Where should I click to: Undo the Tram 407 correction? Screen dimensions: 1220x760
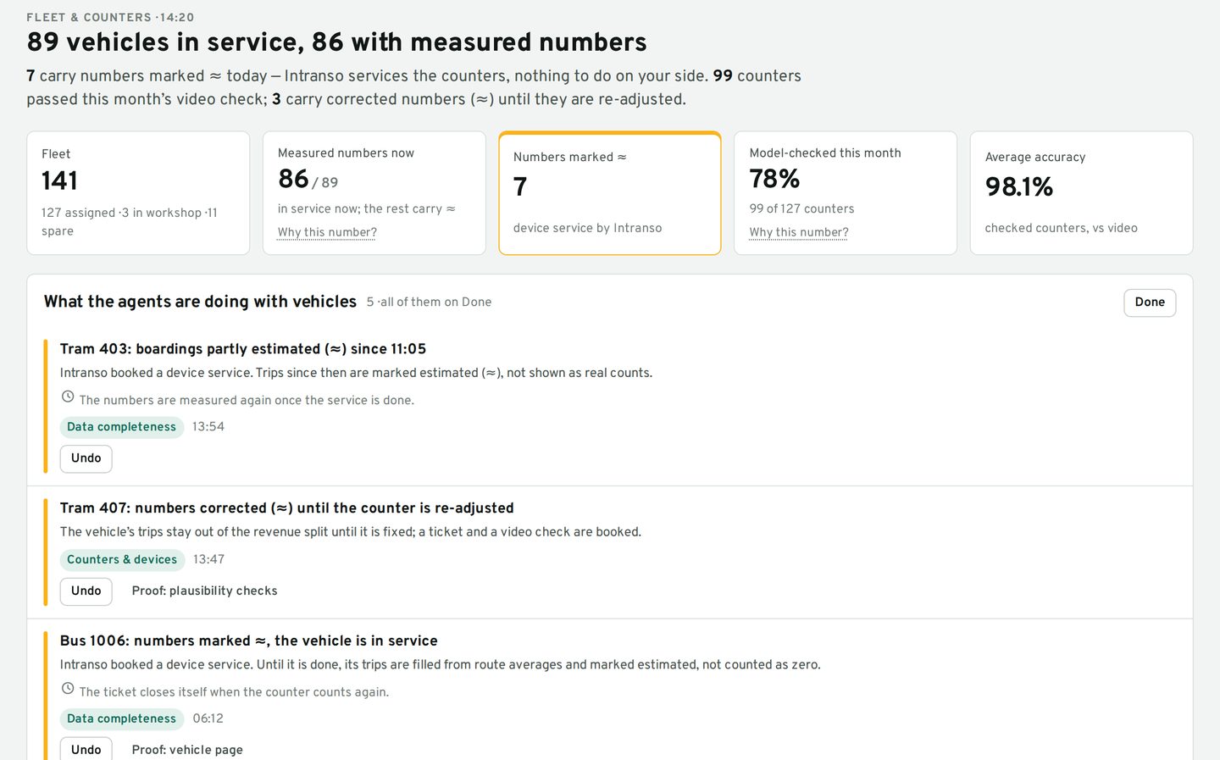pos(86,591)
